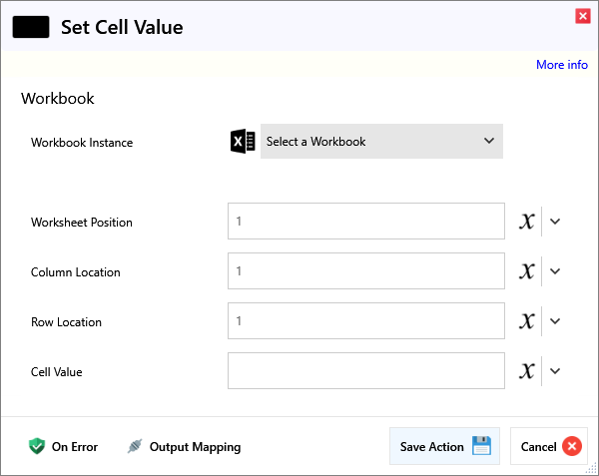Expand the Row Location chevron arrow
Screen dimensions: 599x476
[556, 321]
